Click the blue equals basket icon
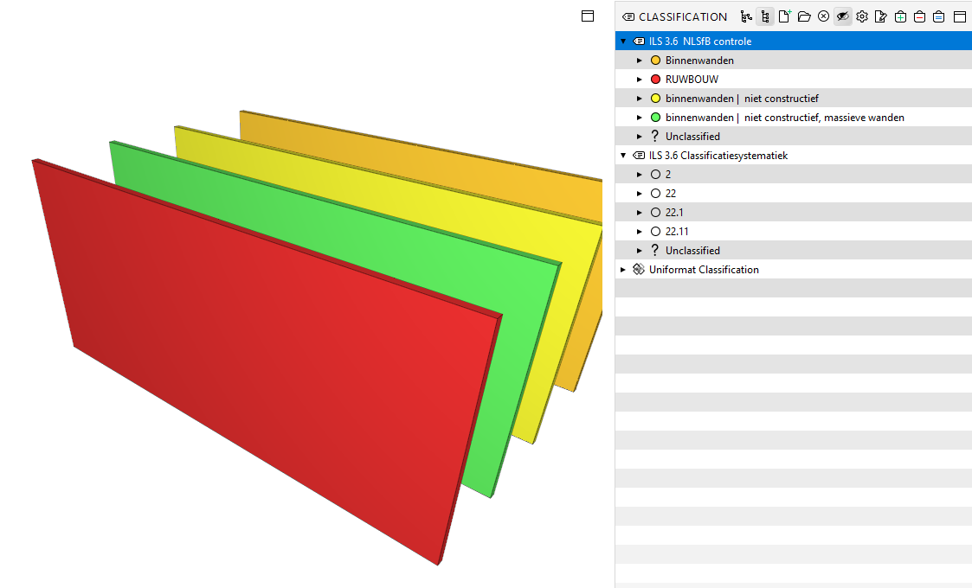972x588 pixels. pyautogui.click(x=938, y=16)
